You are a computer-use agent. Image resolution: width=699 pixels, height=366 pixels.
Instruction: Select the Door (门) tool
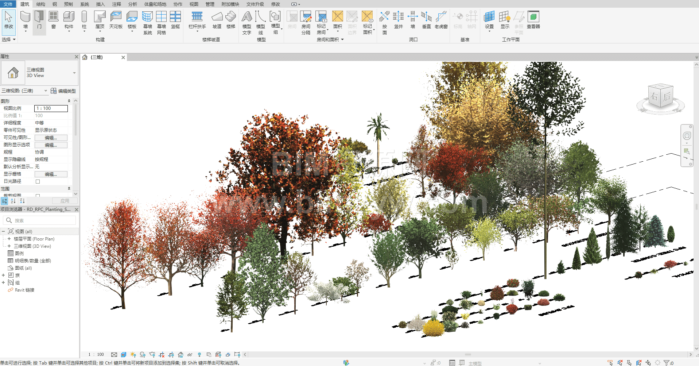point(39,21)
